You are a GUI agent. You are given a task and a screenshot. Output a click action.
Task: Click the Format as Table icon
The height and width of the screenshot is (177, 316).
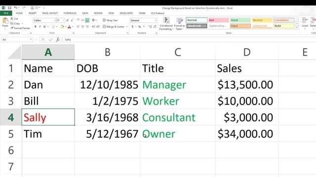[x=179, y=24]
